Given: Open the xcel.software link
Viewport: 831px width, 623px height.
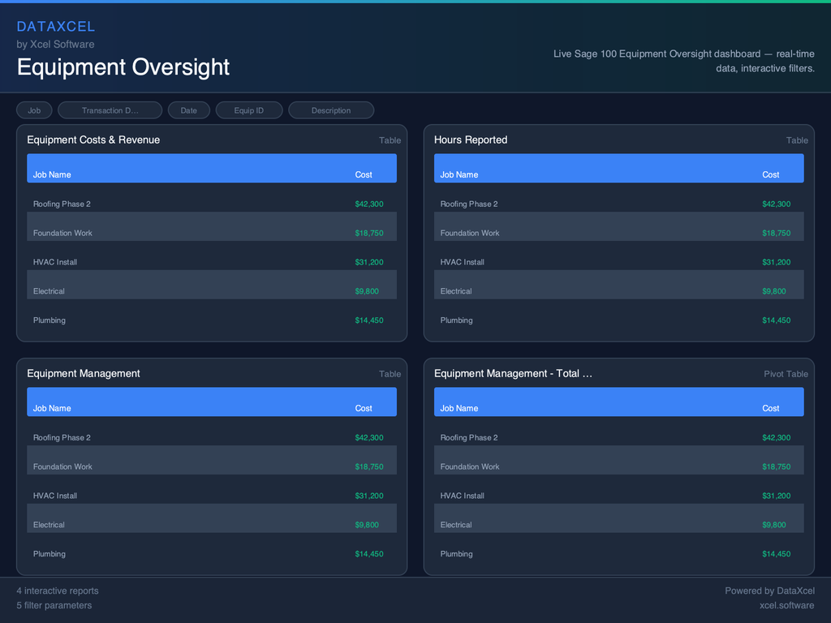Looking at the screenshot, I should click(x=786, y=605).
